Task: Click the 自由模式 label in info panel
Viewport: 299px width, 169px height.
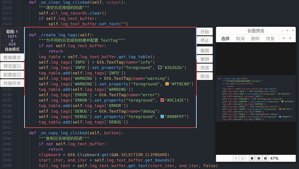Action: (x=12, y=49)
